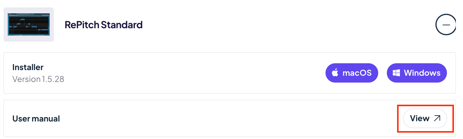Click the diagonal arrow icon beside View
The height and width of the screenshot is (139, 463).
437,119
